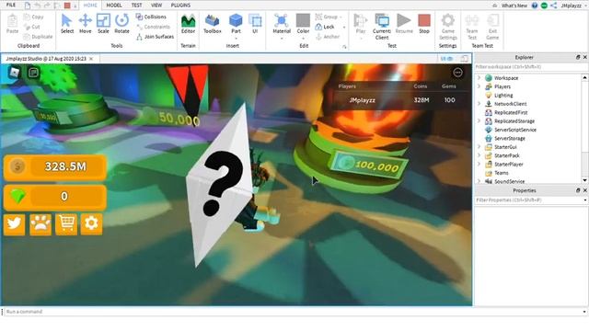
Task: Pick the Rotate tool
Action: [x=121, y=24]
